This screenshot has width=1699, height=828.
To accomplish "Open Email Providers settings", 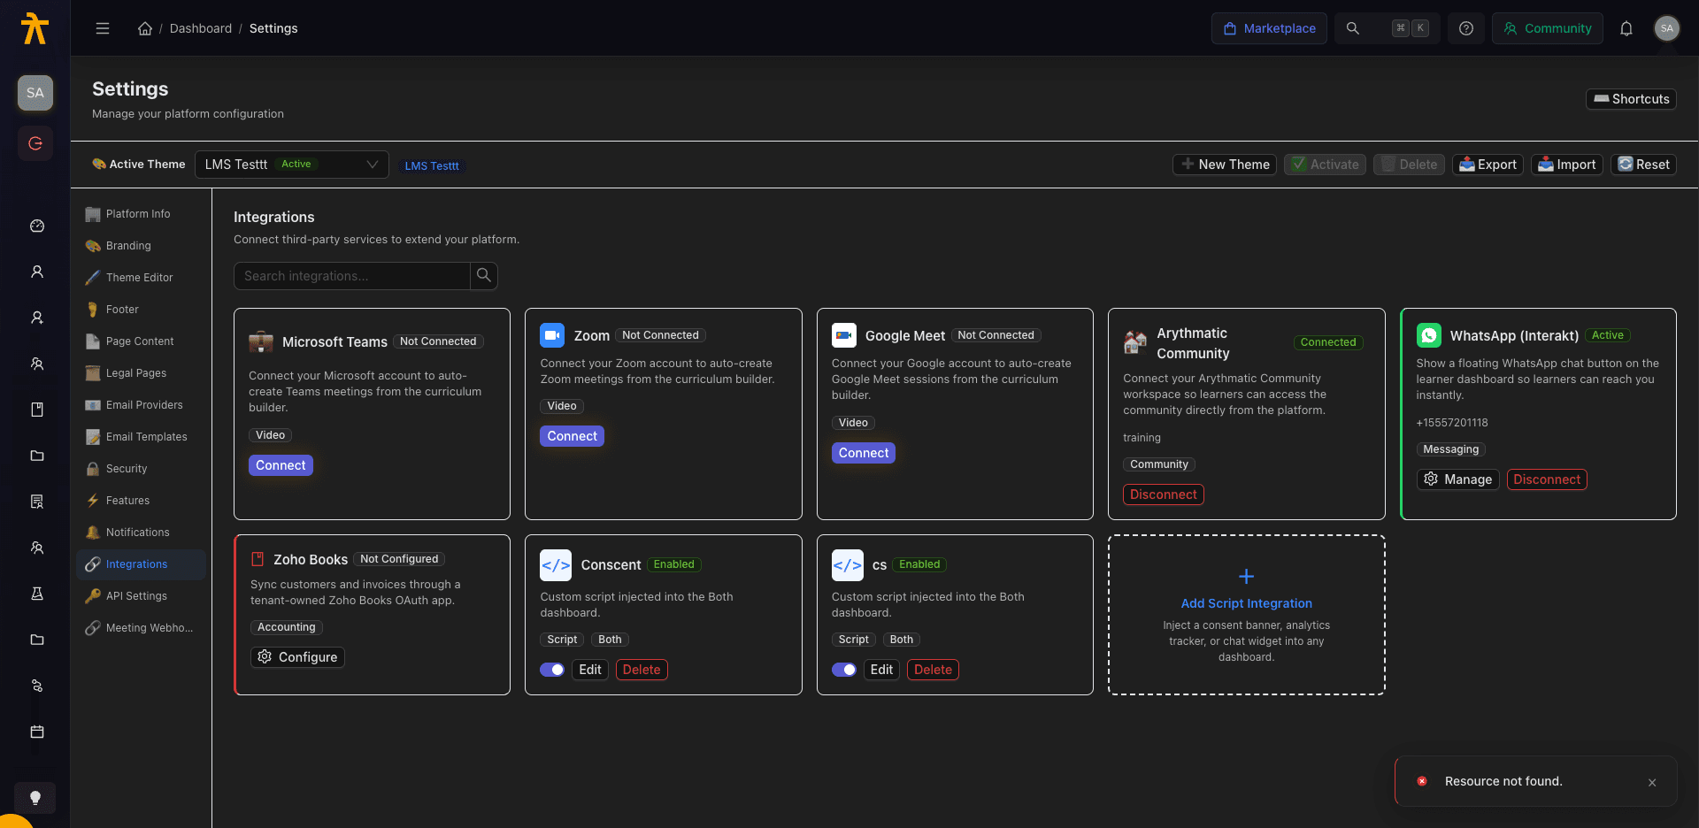I will tap(142, 405).
